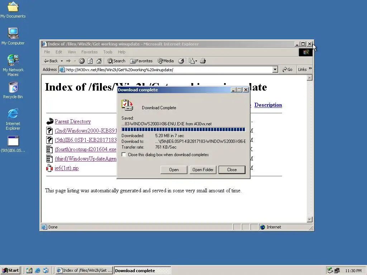Click the (third)WindowsUpdateAgent link
The height and width of the screenshot is (275, 367).
pos(86,159)
